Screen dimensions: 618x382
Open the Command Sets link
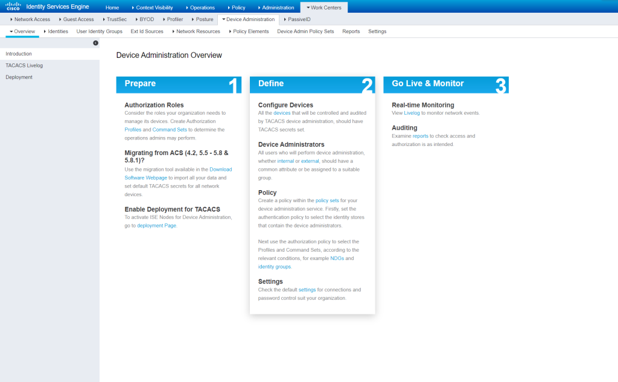170,130
